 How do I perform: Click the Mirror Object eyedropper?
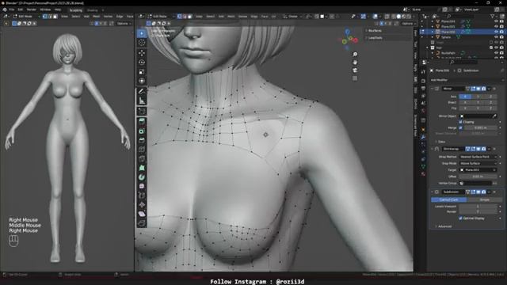click(x=494, y=116)
